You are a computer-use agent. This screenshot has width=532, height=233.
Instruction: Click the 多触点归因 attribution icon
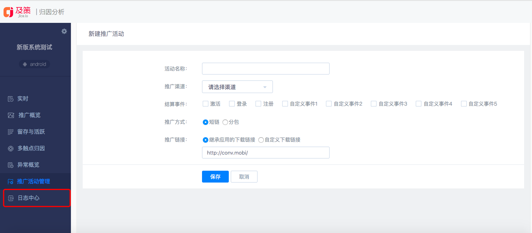(11, 149)
